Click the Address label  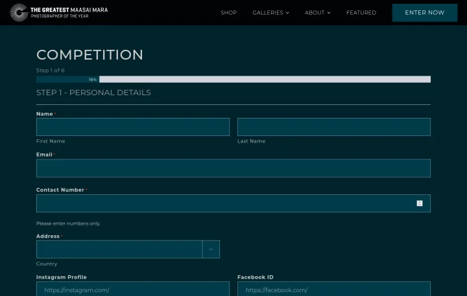(x=48, y=236)
